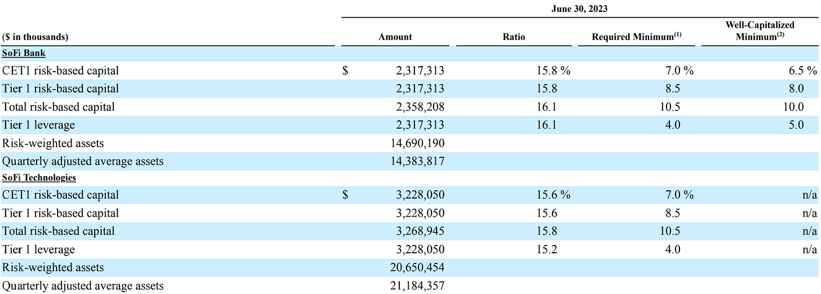Viewport: 821px width, 294px height.
Task: Click 'n/a' in SoFi Technologies Tier 1 leverage row
Action: pyautogui.click(x=810, y=249)
